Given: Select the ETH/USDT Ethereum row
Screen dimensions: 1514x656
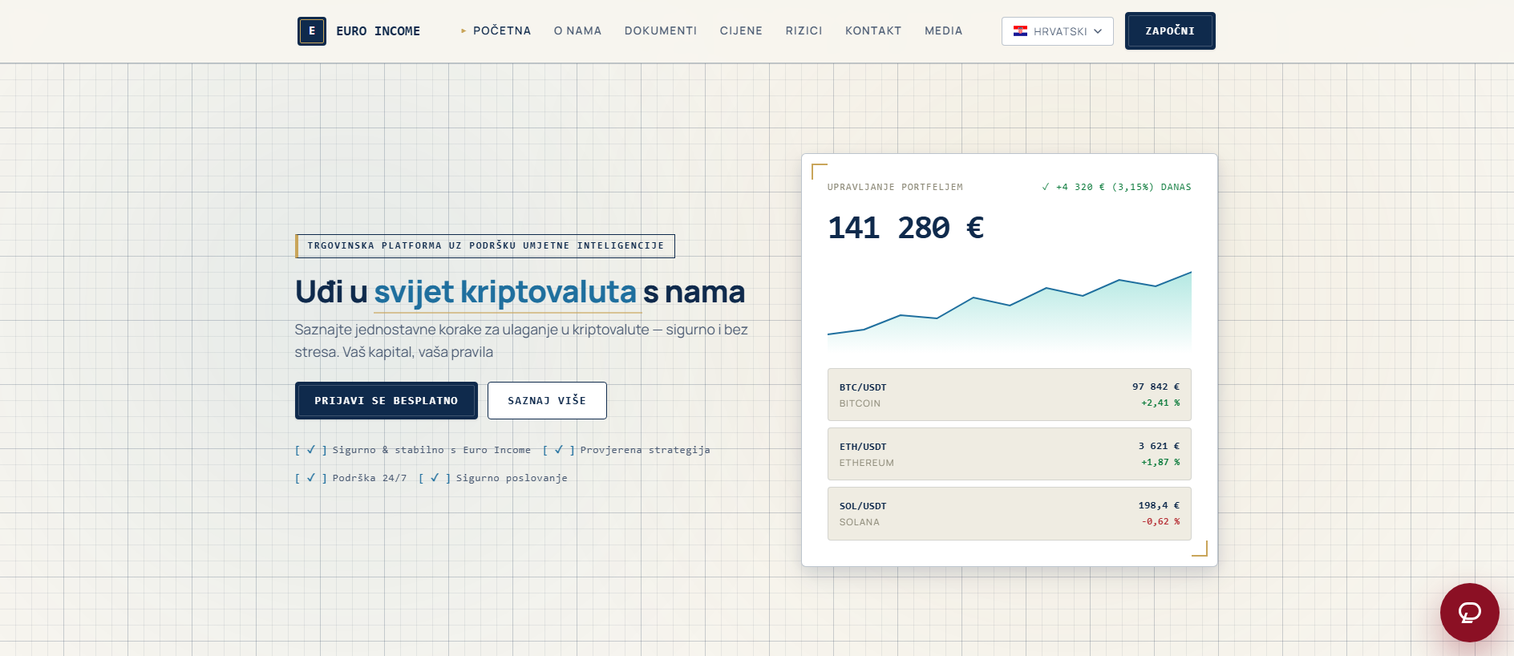Looking at the screenshot, I should tap(1009, 454).
